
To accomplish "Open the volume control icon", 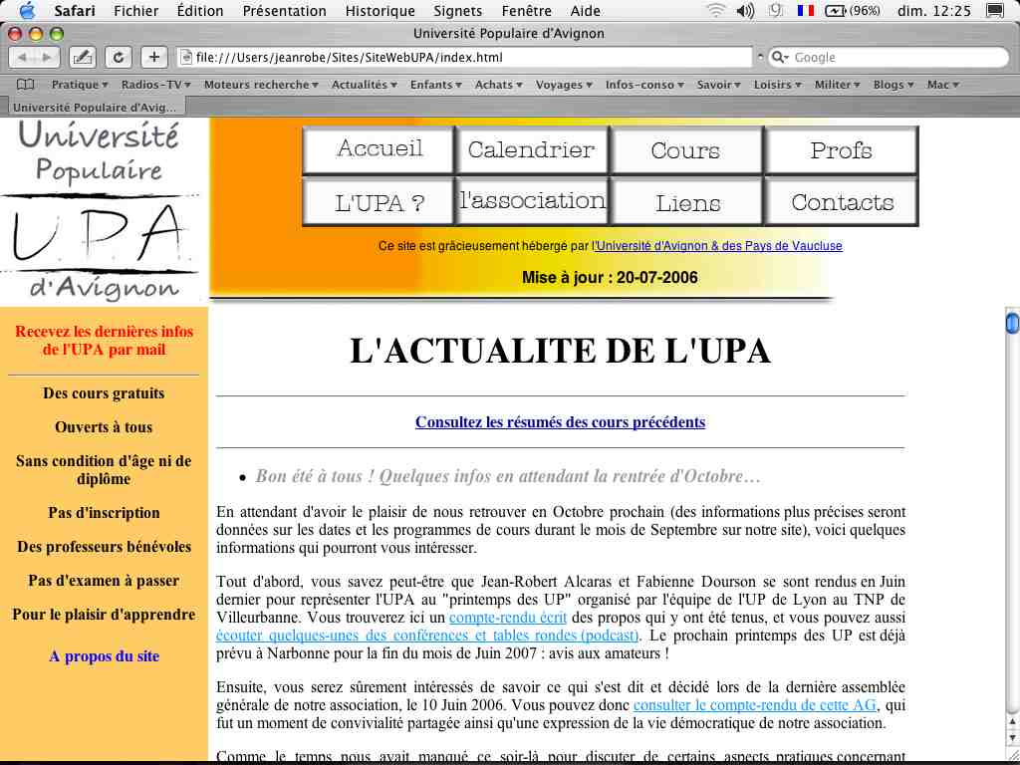I will pos(745,10).
